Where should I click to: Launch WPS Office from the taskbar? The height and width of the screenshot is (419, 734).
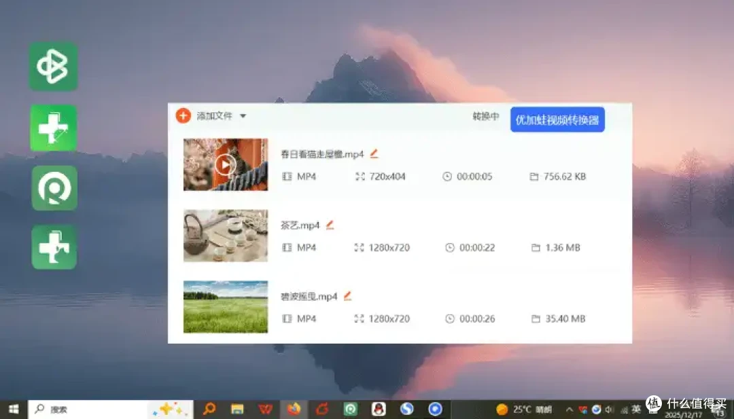(x=266, y=409)
